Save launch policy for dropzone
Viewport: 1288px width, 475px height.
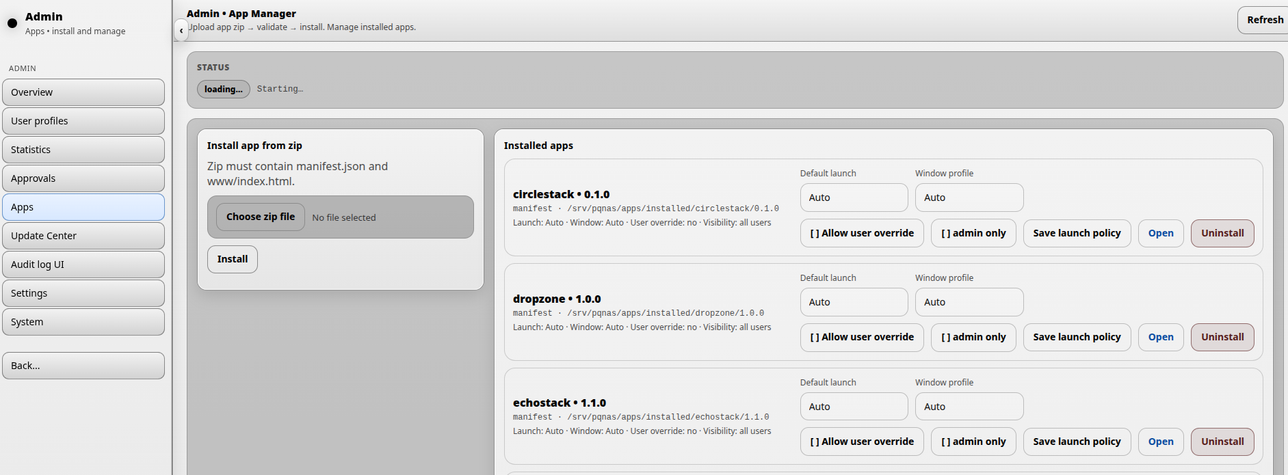1077,337
